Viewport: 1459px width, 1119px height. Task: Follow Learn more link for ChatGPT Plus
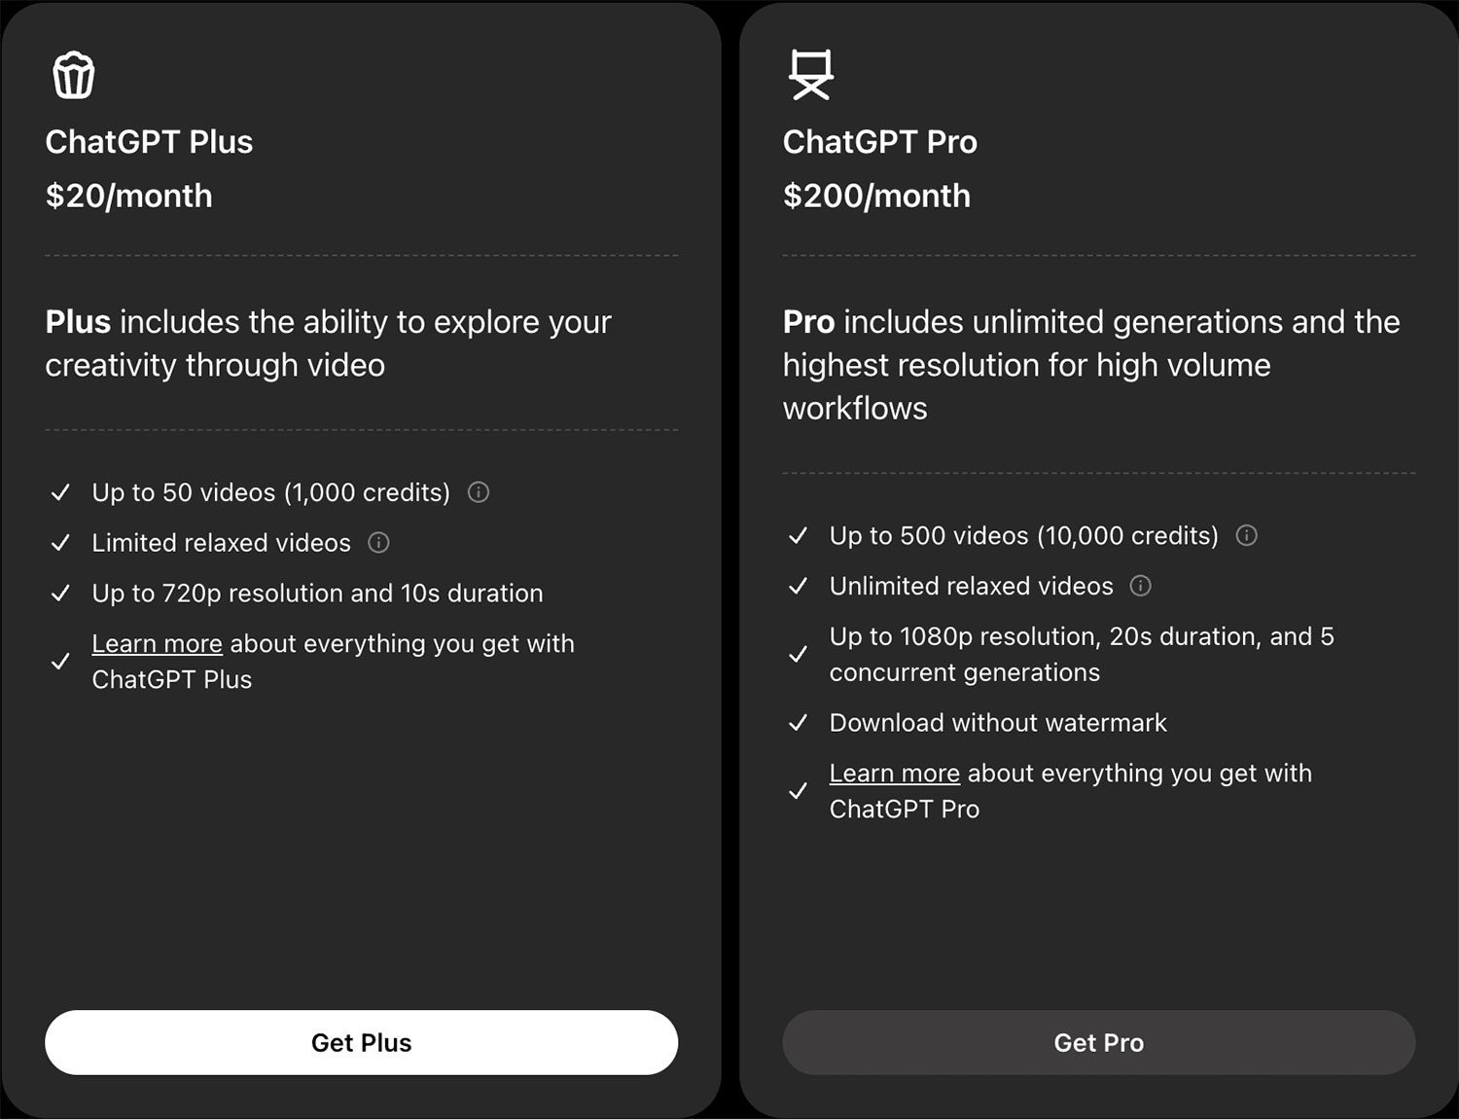(157, 644)
